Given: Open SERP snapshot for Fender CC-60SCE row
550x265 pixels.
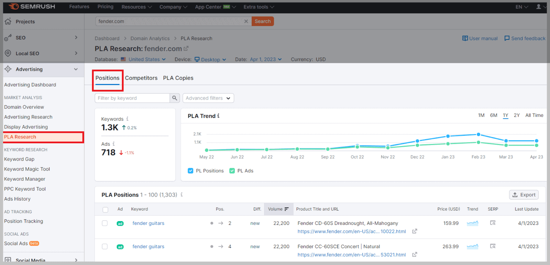Looking at the screenshot, I should [x=493, y=246].
